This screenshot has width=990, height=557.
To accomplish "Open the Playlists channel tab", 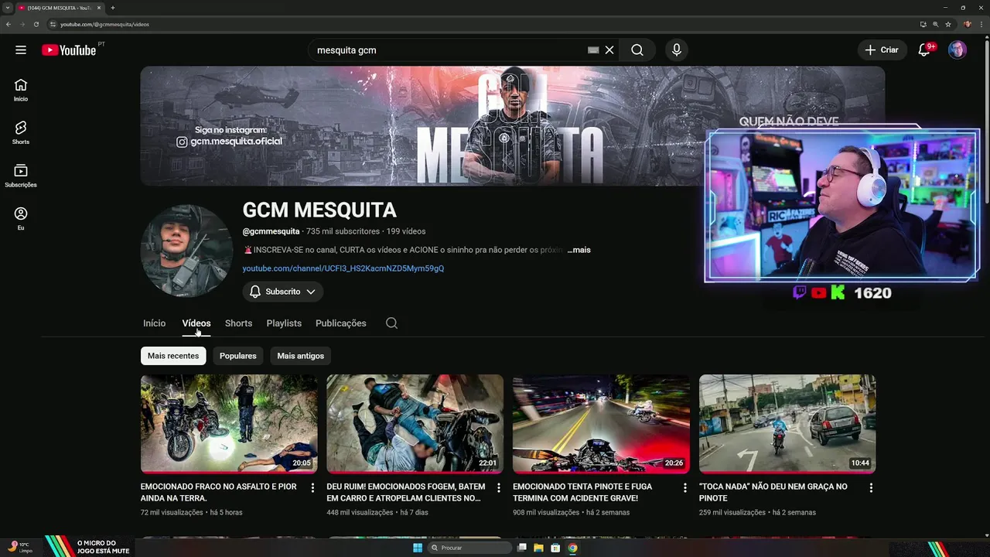I will coord(284,323).
